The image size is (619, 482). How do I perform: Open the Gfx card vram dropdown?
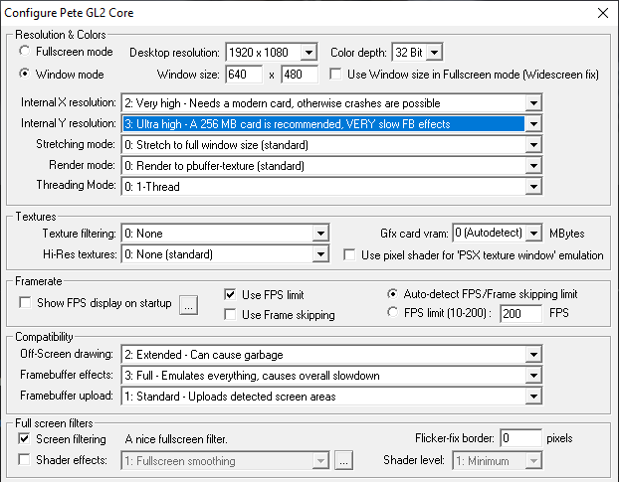pos(497,233)
